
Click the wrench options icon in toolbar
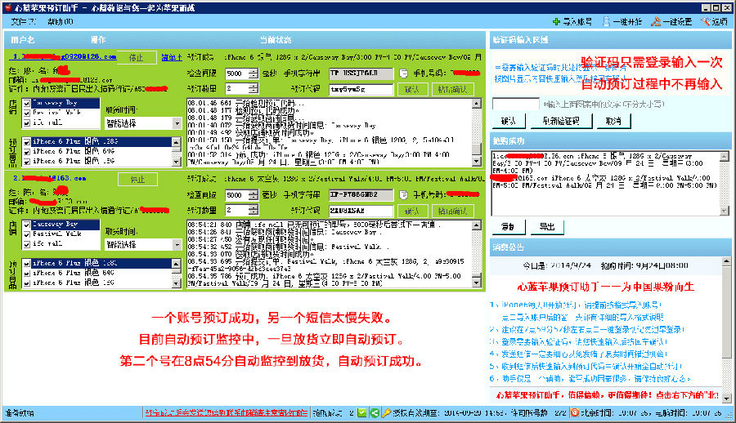click(705, 21)
